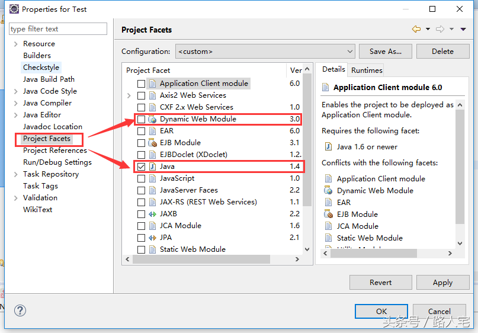Click the Java facet icon
478x333 pixels.
[x=152, y=166]
